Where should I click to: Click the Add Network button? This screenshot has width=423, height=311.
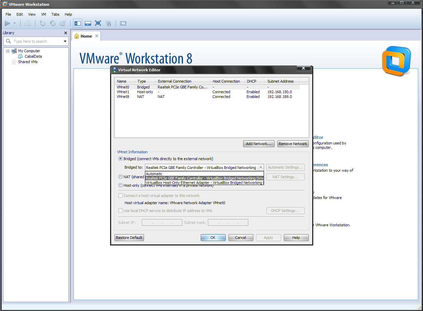coord(259,144)
